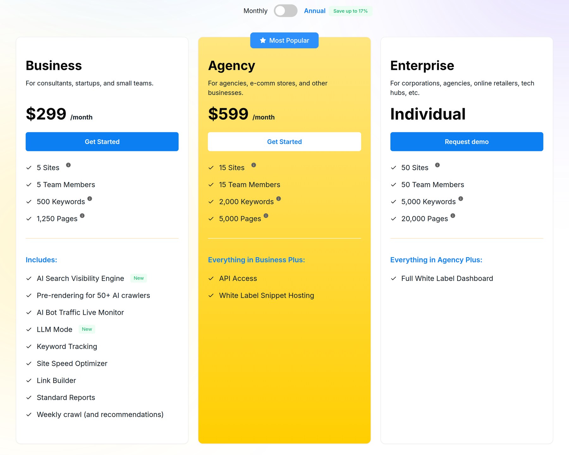
Task: Click Full White Label Dashboard feature
Action: [447, 278]
